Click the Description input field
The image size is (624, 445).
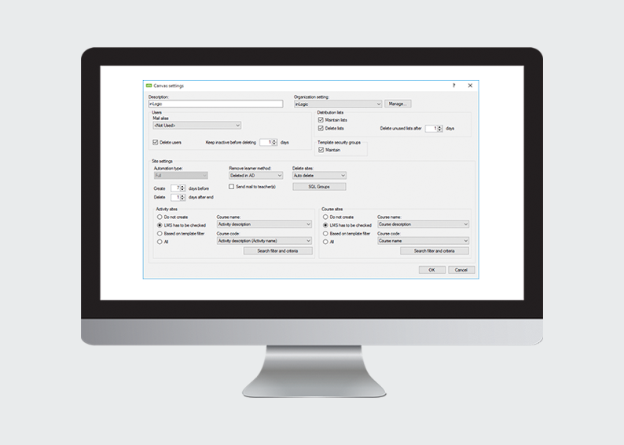pos(215,104)
